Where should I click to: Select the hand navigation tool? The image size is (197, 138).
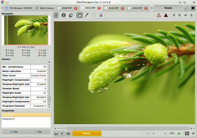coord(79,15)
